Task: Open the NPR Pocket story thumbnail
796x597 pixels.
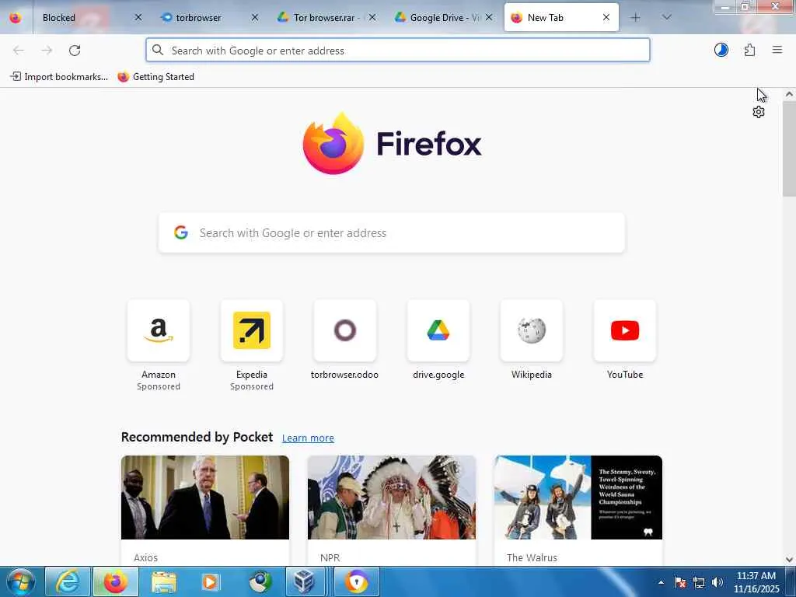Action: coord(392,497)
